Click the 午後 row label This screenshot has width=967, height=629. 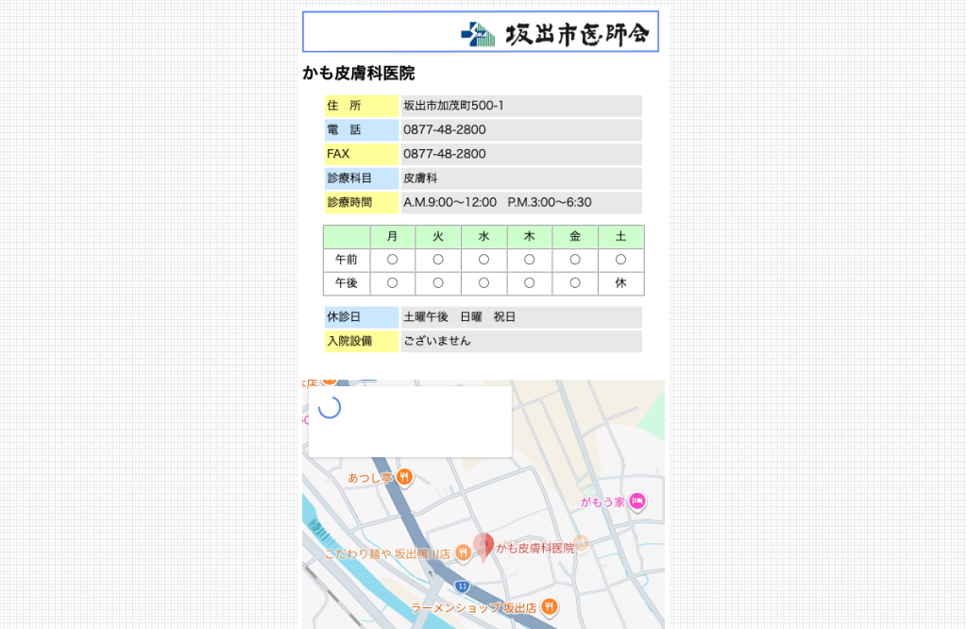pyautogui.click(x=347, y=283)
